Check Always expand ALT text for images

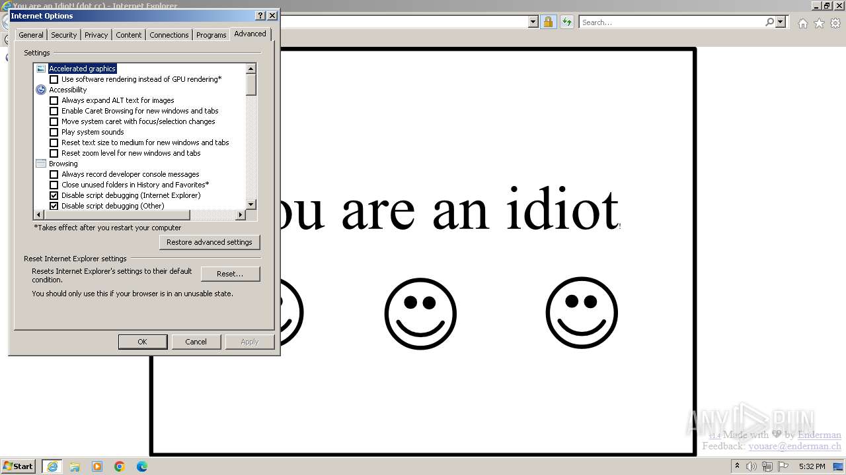click(x=54, y=100)
